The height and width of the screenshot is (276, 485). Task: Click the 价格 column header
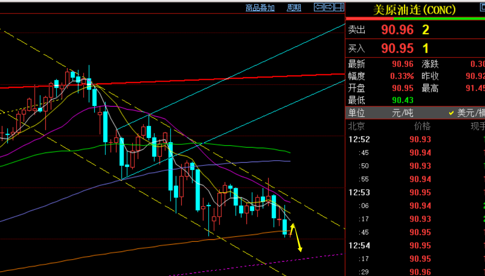click(x=422, y=126)
